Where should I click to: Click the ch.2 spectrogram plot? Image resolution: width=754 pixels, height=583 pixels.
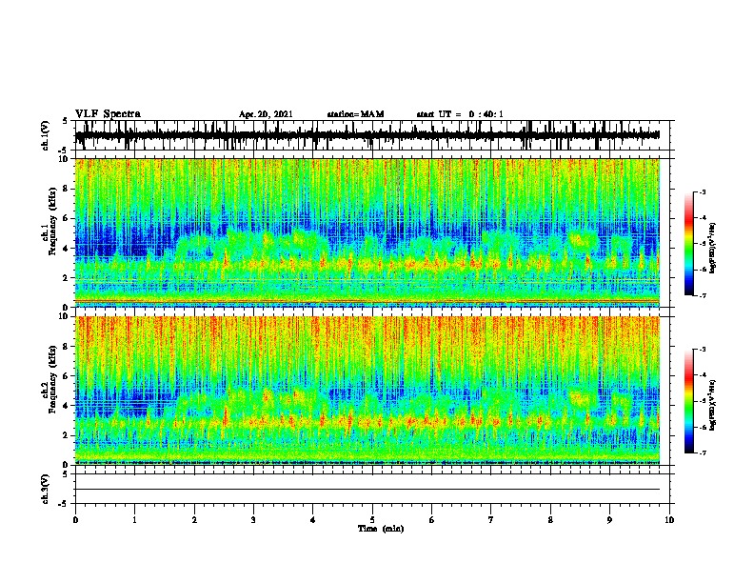[367, 391]
